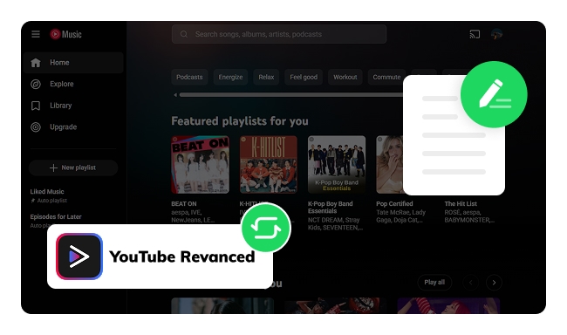Screen dimensions: 567x335
Task: Open the Pop Certified playlist cover
Action: [389, 165]
